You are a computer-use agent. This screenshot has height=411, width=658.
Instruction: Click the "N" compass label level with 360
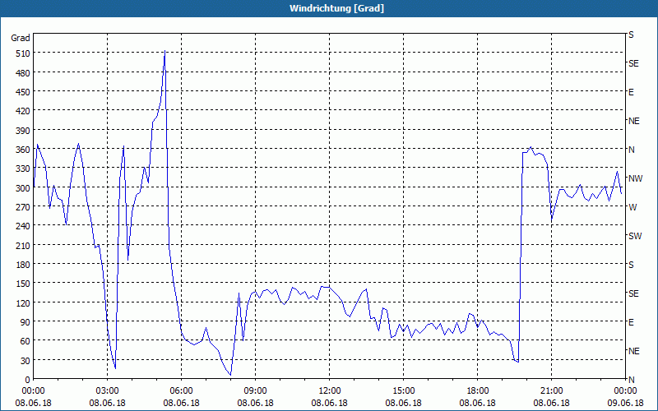[x=631, y=150]
